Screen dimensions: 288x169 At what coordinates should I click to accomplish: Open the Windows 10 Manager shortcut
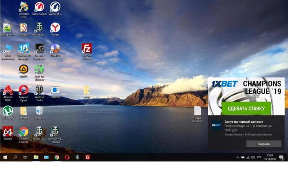(23, 52)
